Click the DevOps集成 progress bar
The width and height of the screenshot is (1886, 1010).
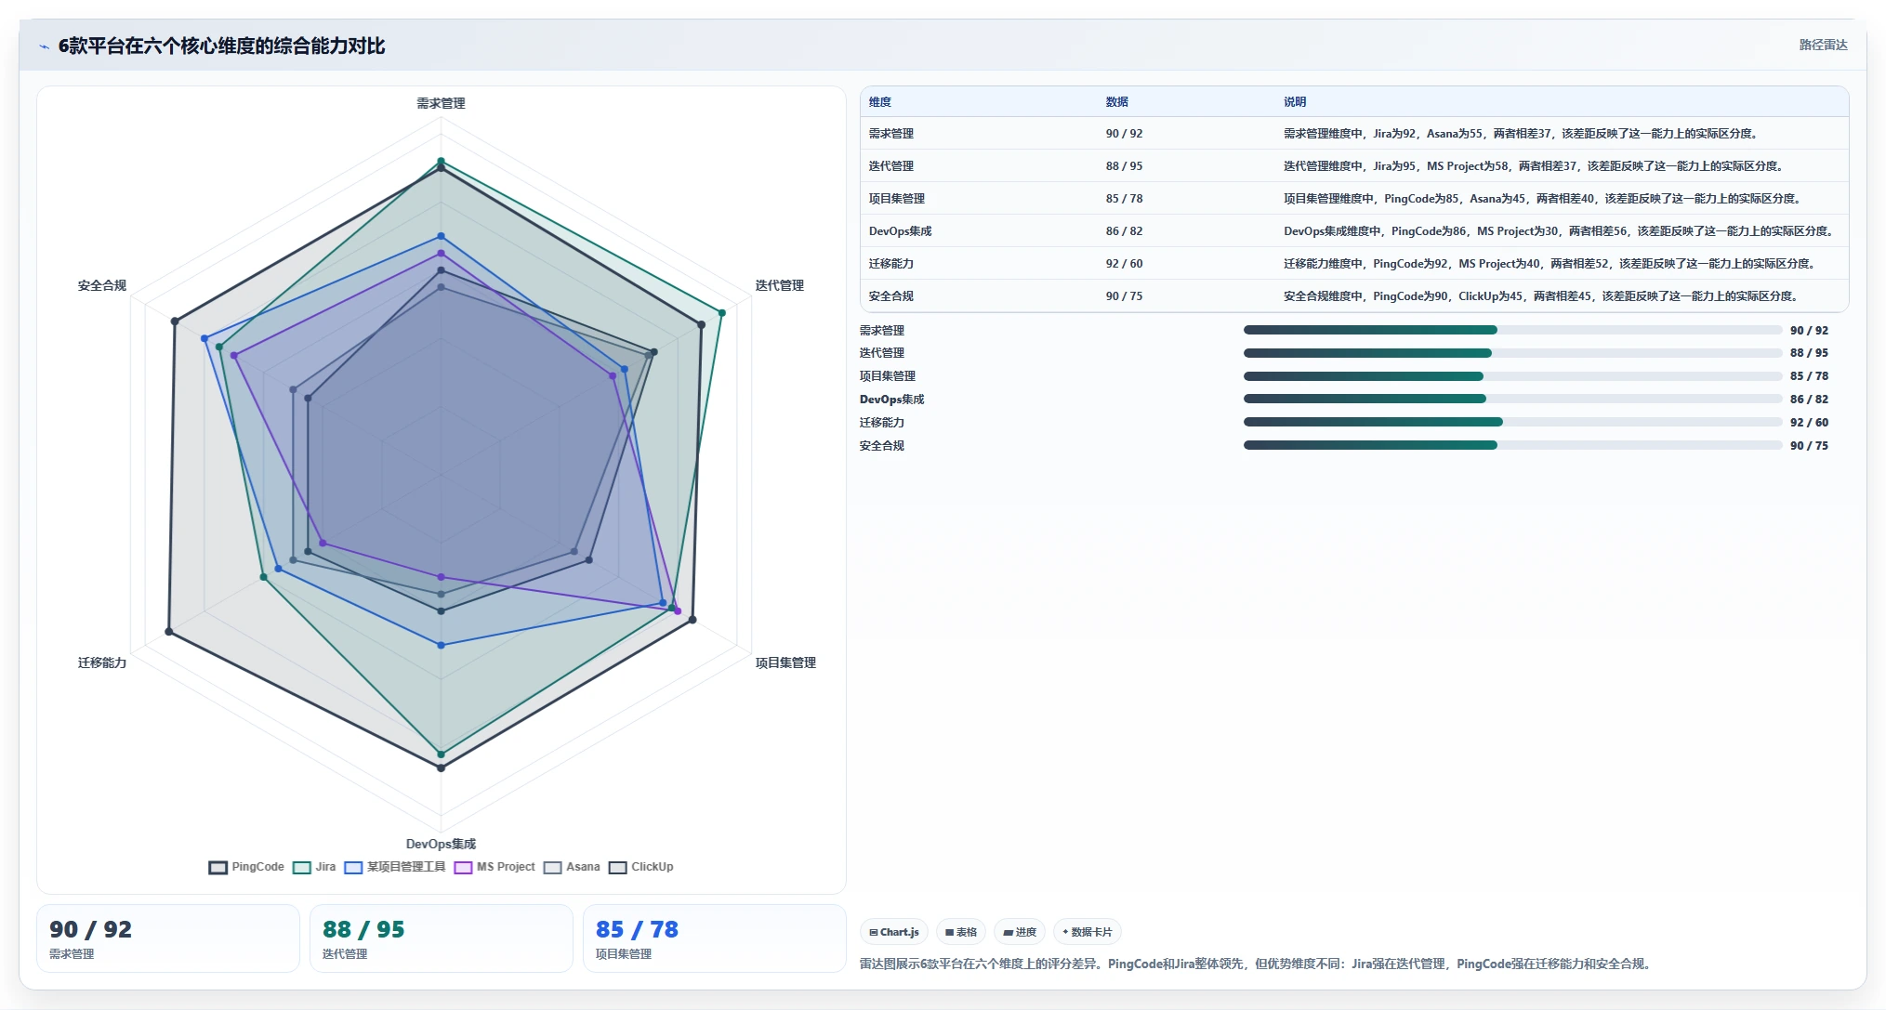[x=1513, y=399]
